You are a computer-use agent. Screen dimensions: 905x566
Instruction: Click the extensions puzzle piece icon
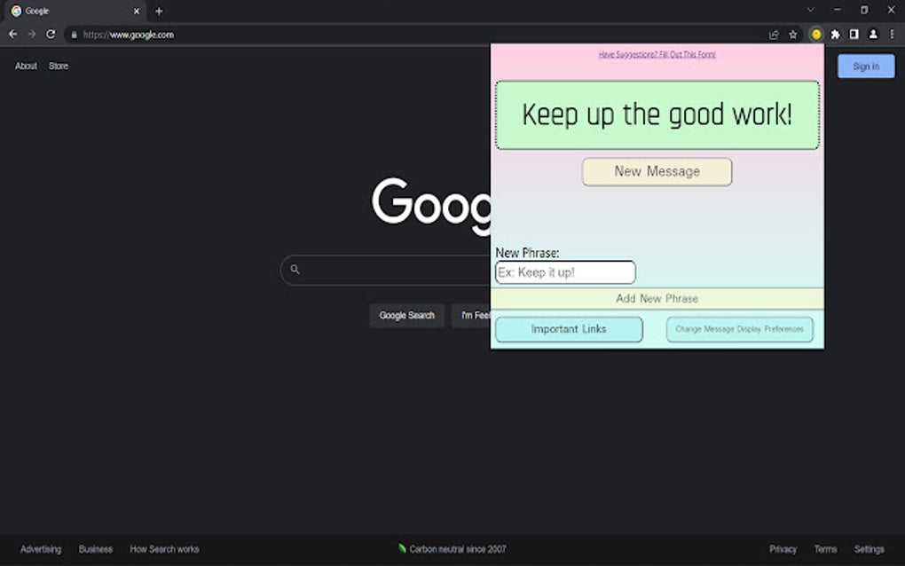point(835,35)
